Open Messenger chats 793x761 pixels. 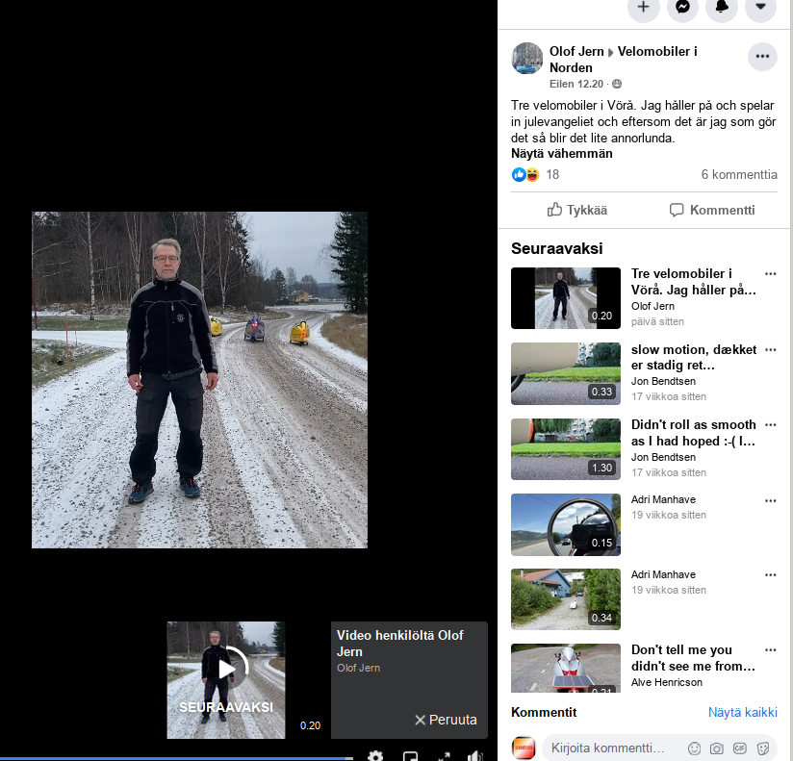tap(682, 7)
